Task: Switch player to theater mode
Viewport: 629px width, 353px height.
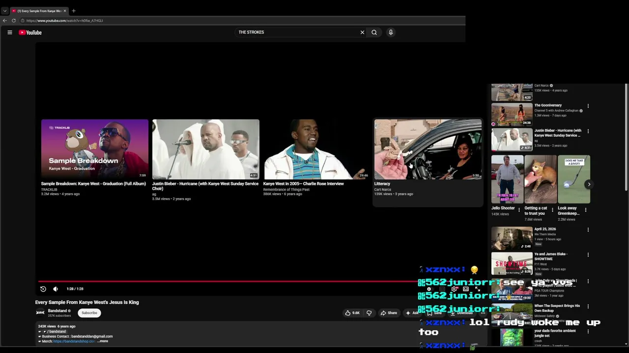Action: (466, 289)
